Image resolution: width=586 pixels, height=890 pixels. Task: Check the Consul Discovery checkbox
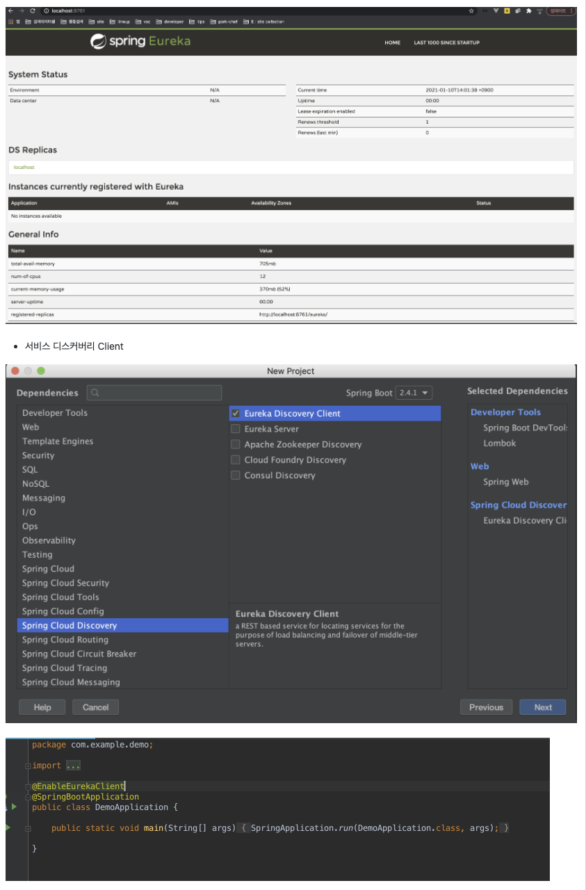click(236, 476)
